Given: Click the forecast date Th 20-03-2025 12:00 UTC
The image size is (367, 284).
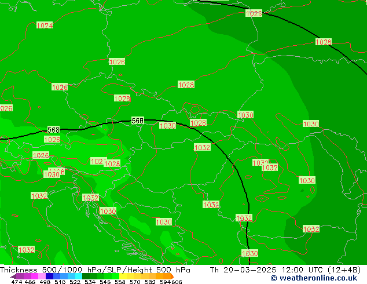Looking at the screenshot, I should tap(267, 270).
